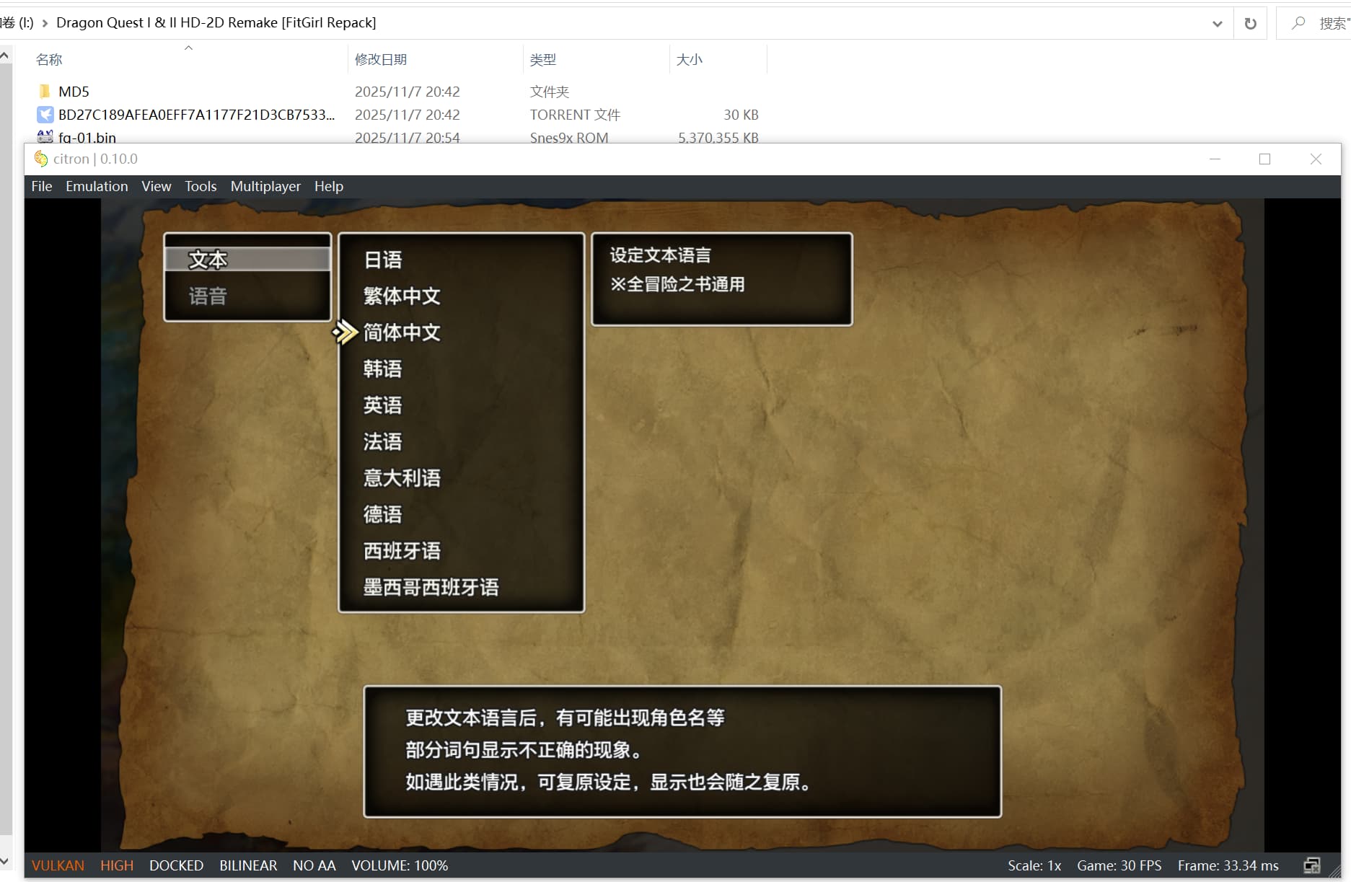The image size is (1351, 882).
Task: Click the Explorer search box
Action: coord(1313,23)
